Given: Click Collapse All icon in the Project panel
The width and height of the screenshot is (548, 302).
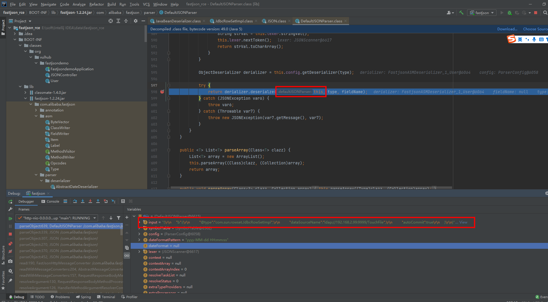Looking at the screenshot, I should pyautogui.click(x=126, y=21).
